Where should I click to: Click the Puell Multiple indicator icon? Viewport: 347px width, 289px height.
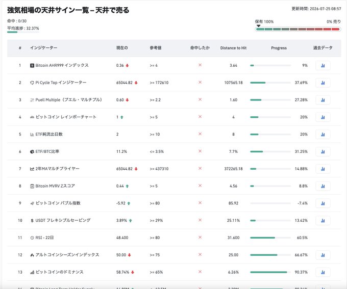point(32,100)
